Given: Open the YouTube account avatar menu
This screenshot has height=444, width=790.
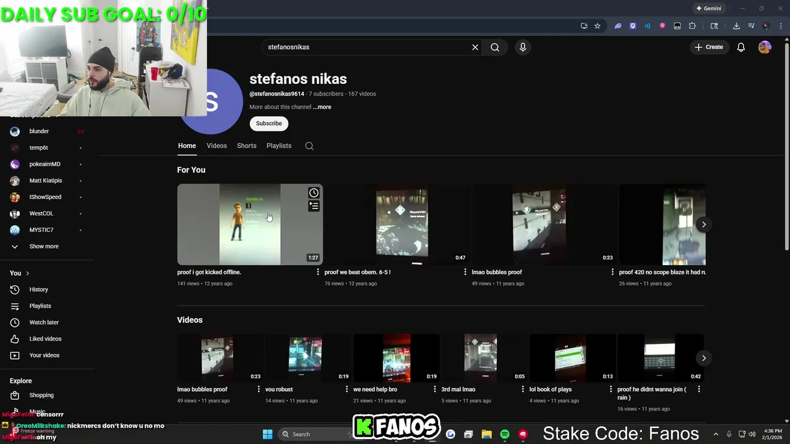Looking at the screenshot, I should [765, 47].
